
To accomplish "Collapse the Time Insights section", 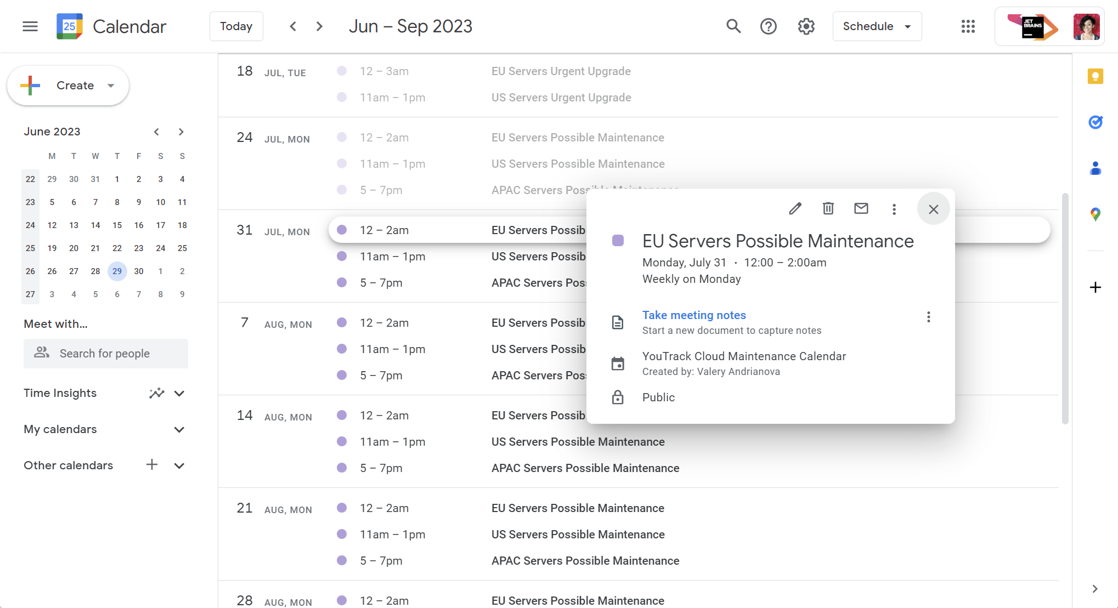I will (x=179, y=393).
